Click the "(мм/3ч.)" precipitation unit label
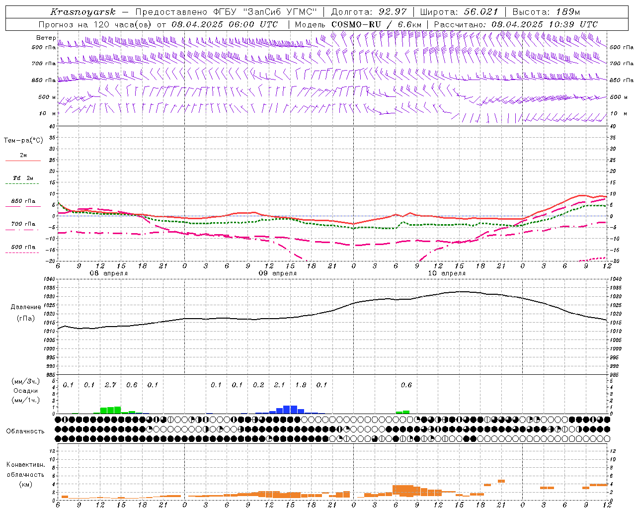 tap(25, 381)
